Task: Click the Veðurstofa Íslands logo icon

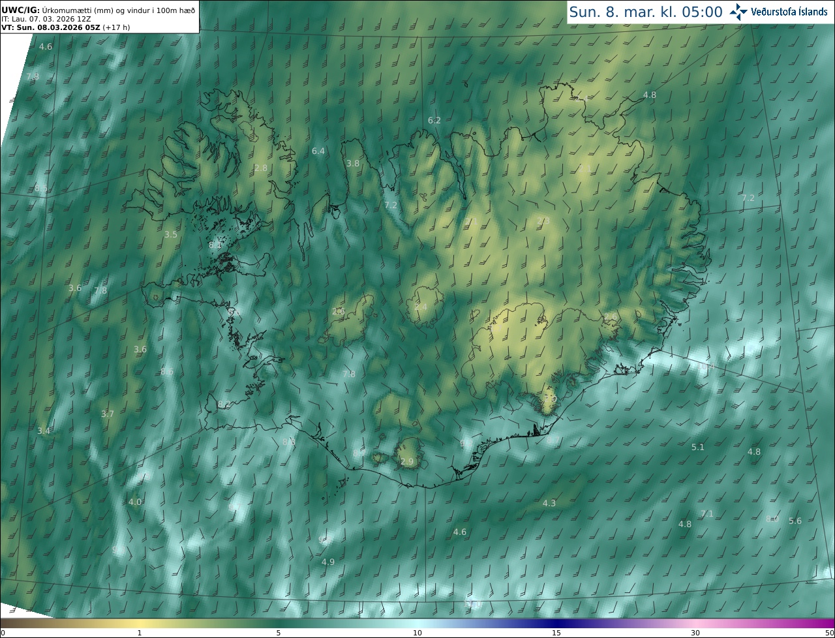Action: coord(738,12)
